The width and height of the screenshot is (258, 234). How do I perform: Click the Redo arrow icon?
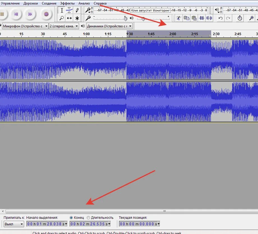click(x=228, y=18)
